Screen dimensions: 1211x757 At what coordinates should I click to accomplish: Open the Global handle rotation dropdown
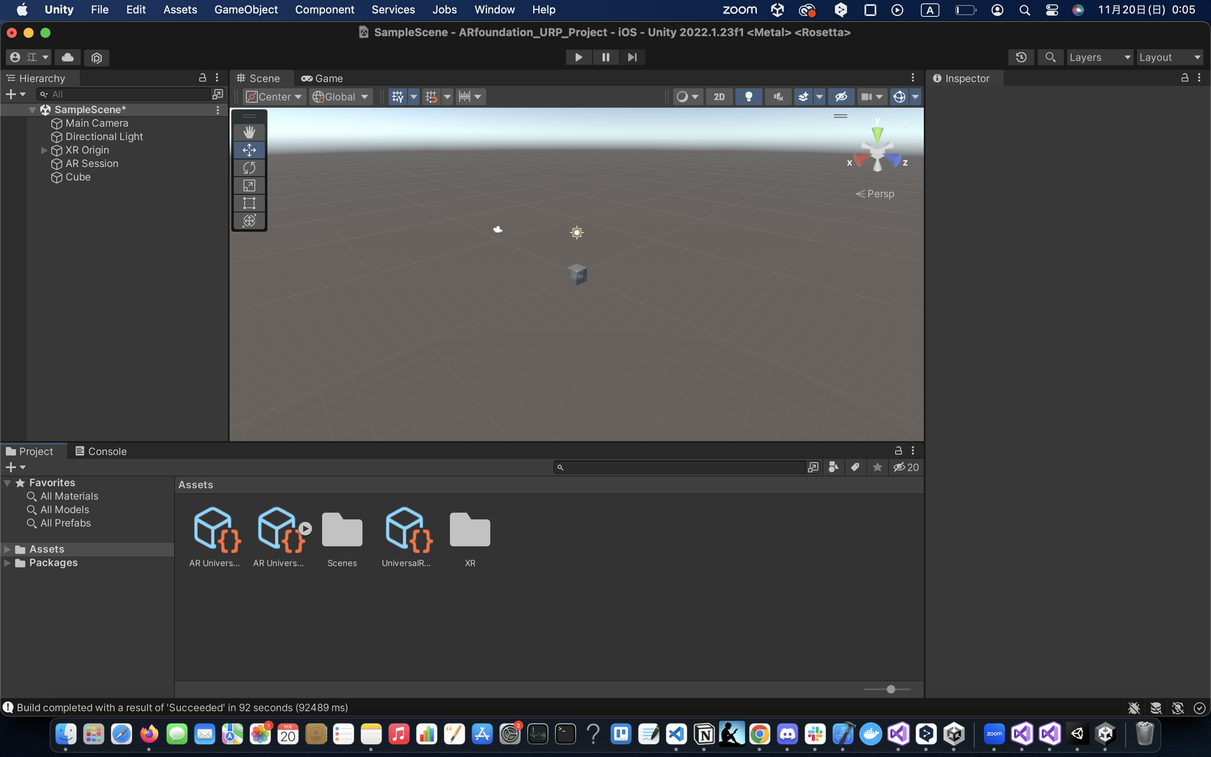(x=341, y=97)
